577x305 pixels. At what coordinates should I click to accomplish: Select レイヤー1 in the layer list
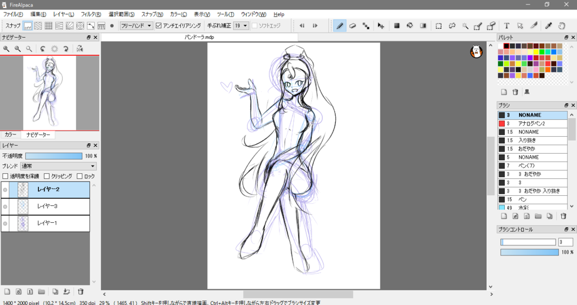[45, 223]
